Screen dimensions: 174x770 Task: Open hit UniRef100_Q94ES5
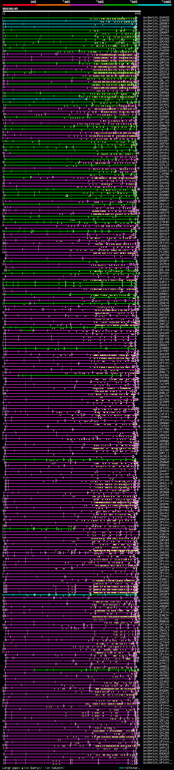coord(156,669)
